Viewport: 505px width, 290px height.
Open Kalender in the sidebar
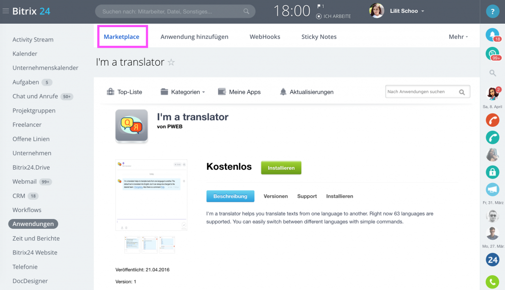pos(25,54)
